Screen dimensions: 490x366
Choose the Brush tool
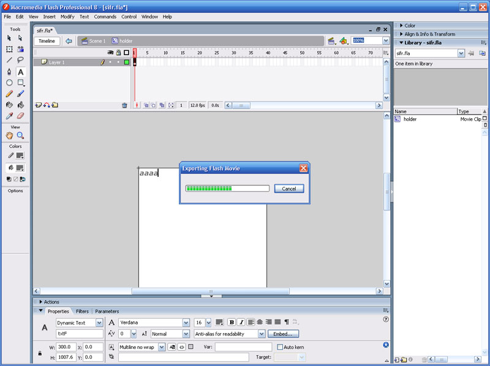point(20,94)
